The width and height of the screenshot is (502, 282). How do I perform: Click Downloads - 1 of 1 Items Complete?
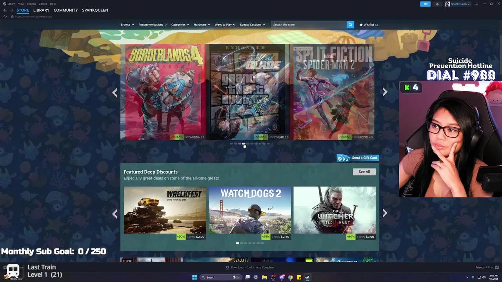(x=252, y=268)
